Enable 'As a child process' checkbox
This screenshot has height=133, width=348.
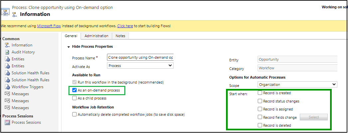74,98
